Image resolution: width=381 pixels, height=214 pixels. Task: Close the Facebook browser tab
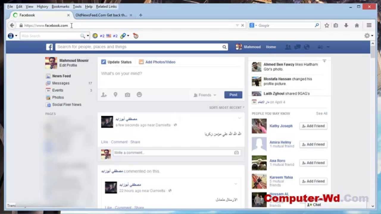click(68, 15)
